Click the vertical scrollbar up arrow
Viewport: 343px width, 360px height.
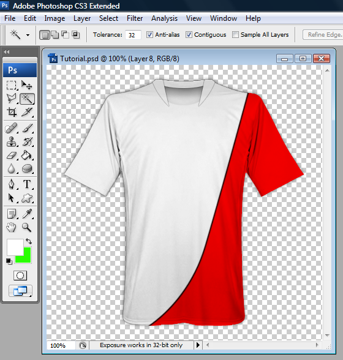point(327,70)
